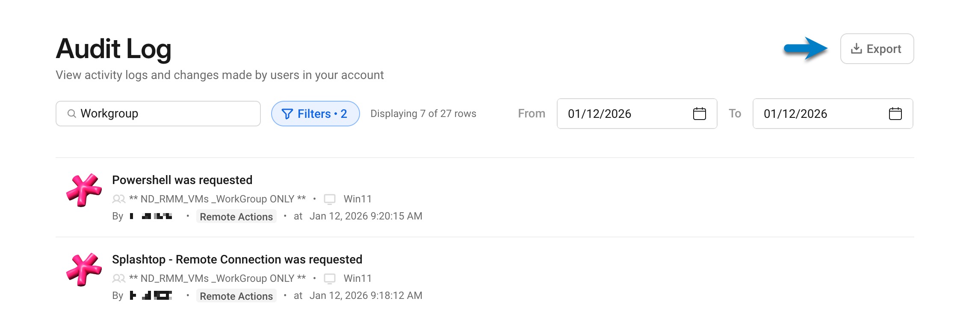This screenshot has width=969, height=316.
Task: Open the Filters • 2 panel
Action: tap(315, 114)
